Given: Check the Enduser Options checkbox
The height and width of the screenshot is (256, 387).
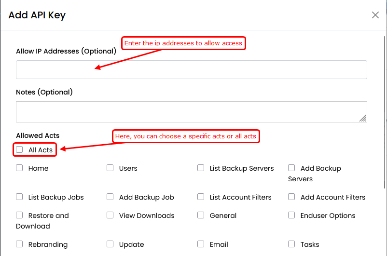Looking at the screenshot, I should coord(291,215).
